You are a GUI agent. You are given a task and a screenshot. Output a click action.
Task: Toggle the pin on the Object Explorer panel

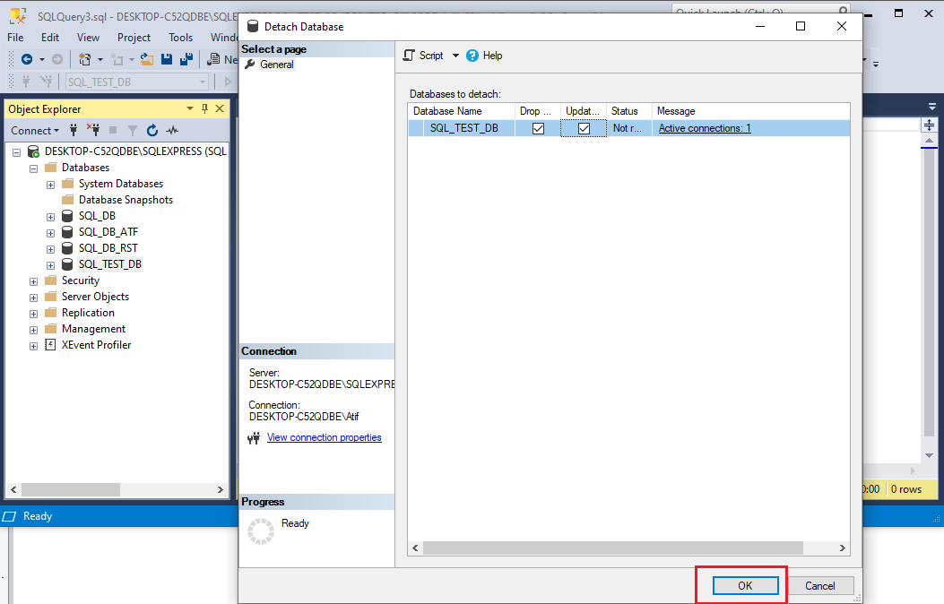click(x=206, y=108)
